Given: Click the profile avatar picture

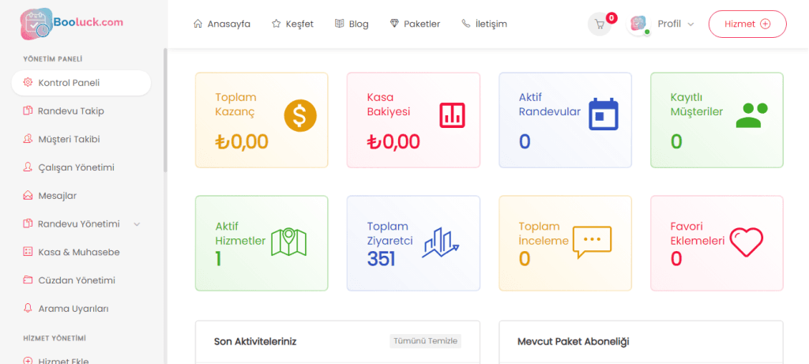Looking at the screenshot, I should (x=638, y=24).
